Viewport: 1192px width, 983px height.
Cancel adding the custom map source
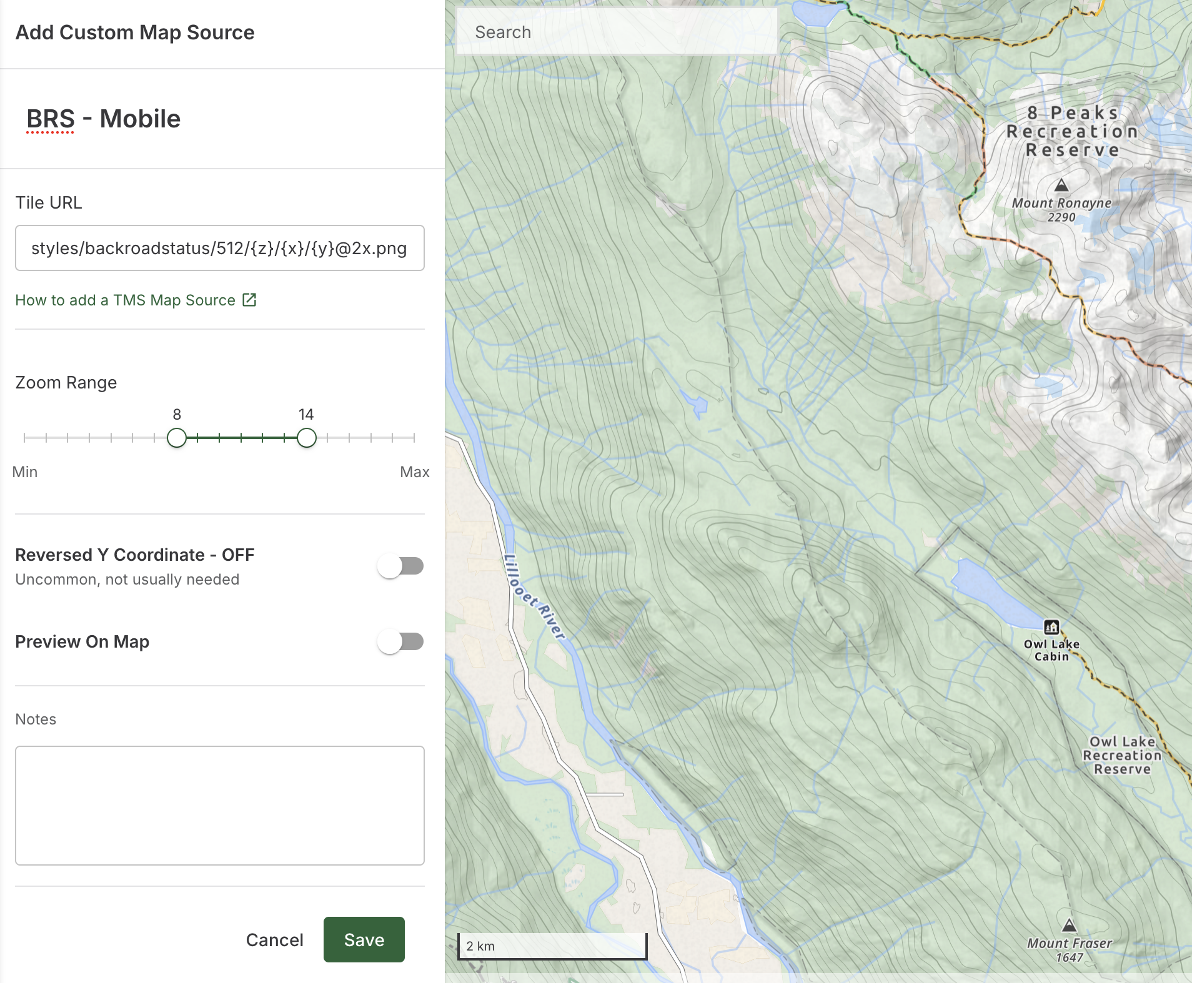[x=274, y=939]
